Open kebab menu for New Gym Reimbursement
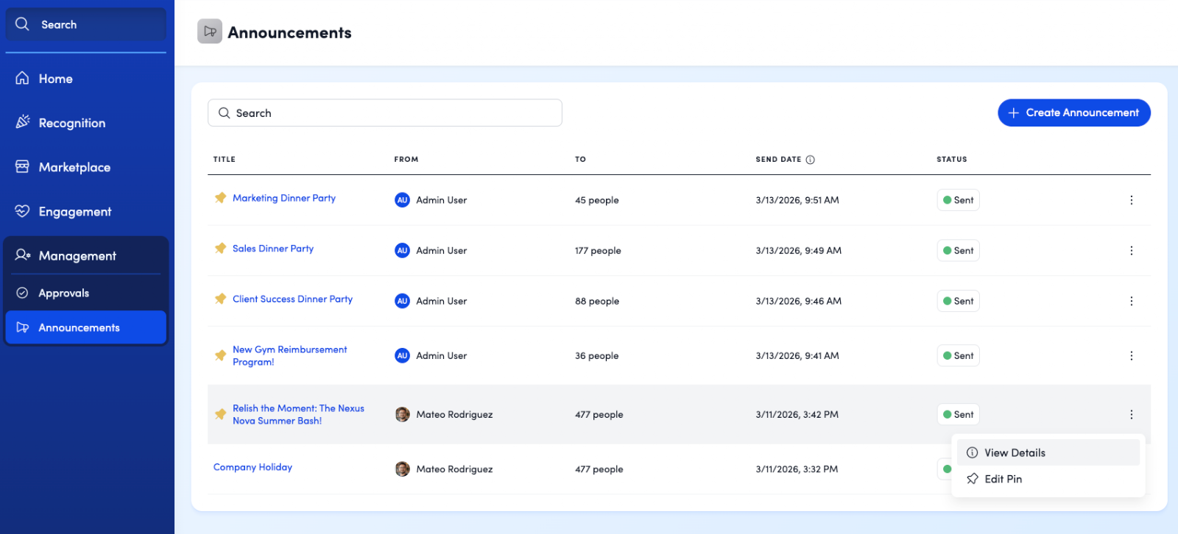This screenshot has height=534, width=1178. [1131, 356]
